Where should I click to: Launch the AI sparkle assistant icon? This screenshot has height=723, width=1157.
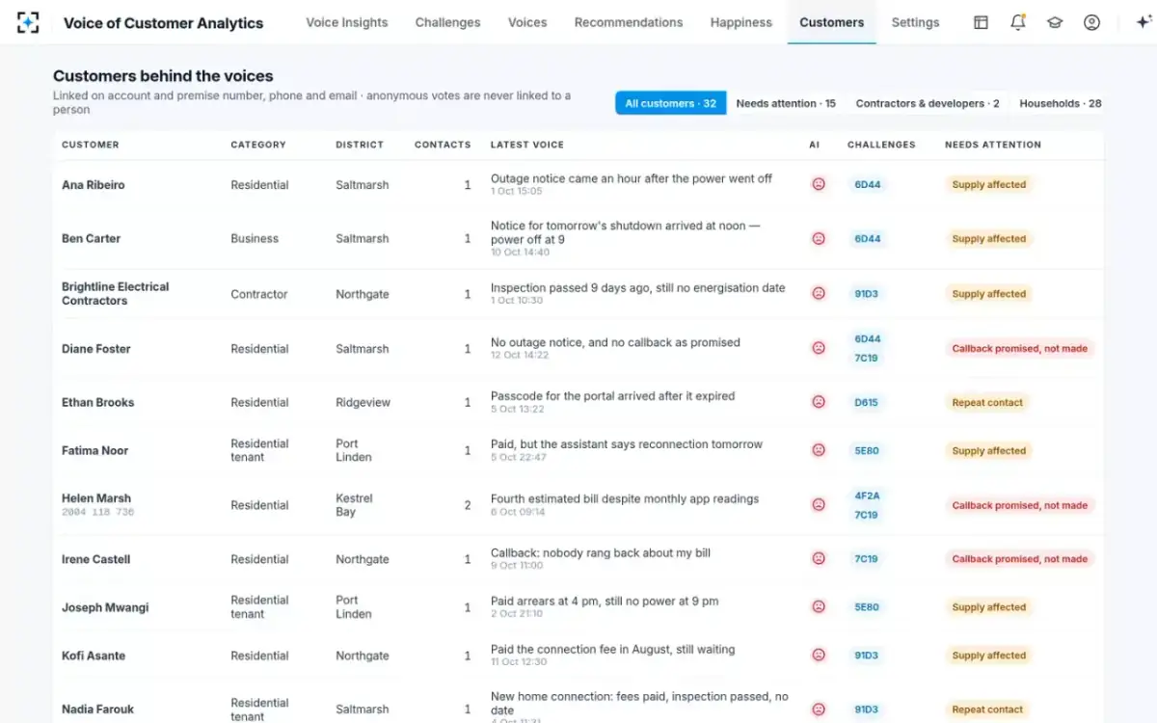click(x=1144, y=22)
